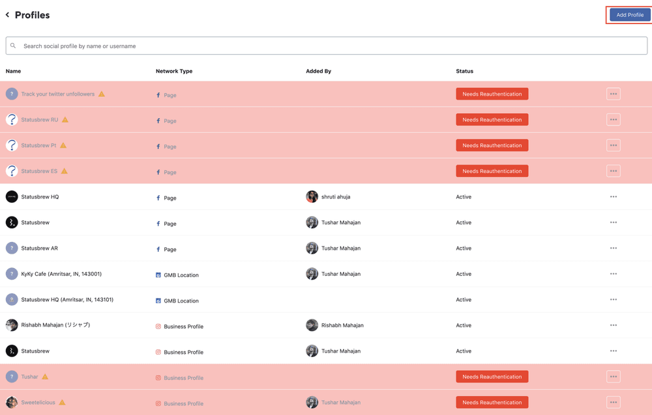Open the ellipsis menu for KyKy Cafe
This screenshot has height=415, width=652.
(613, 274)
